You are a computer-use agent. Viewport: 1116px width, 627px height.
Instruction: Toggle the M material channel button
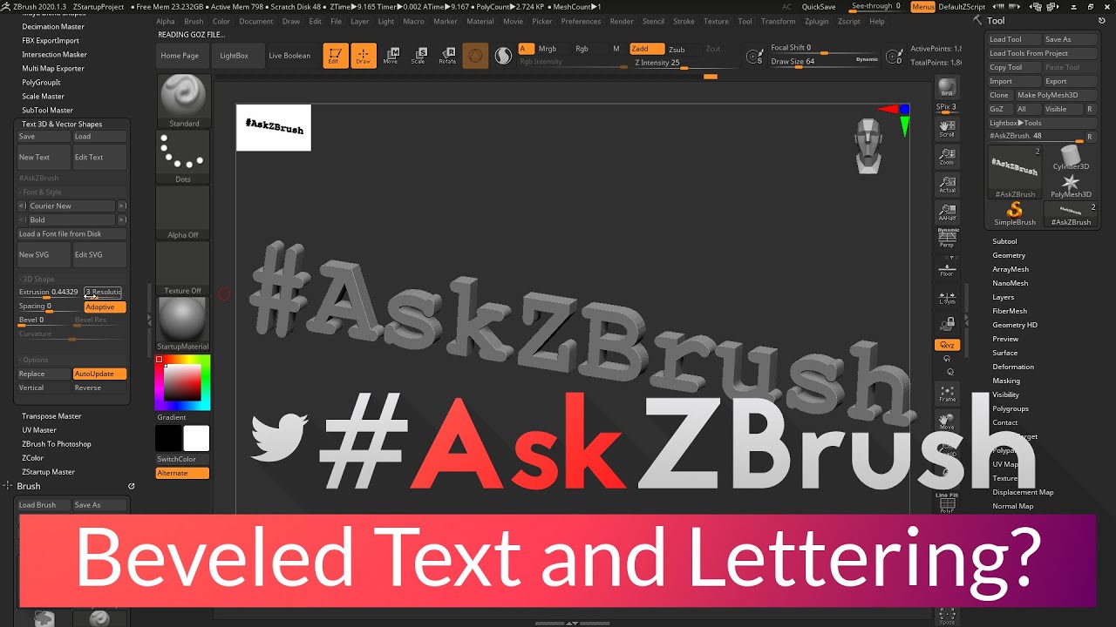616,49
